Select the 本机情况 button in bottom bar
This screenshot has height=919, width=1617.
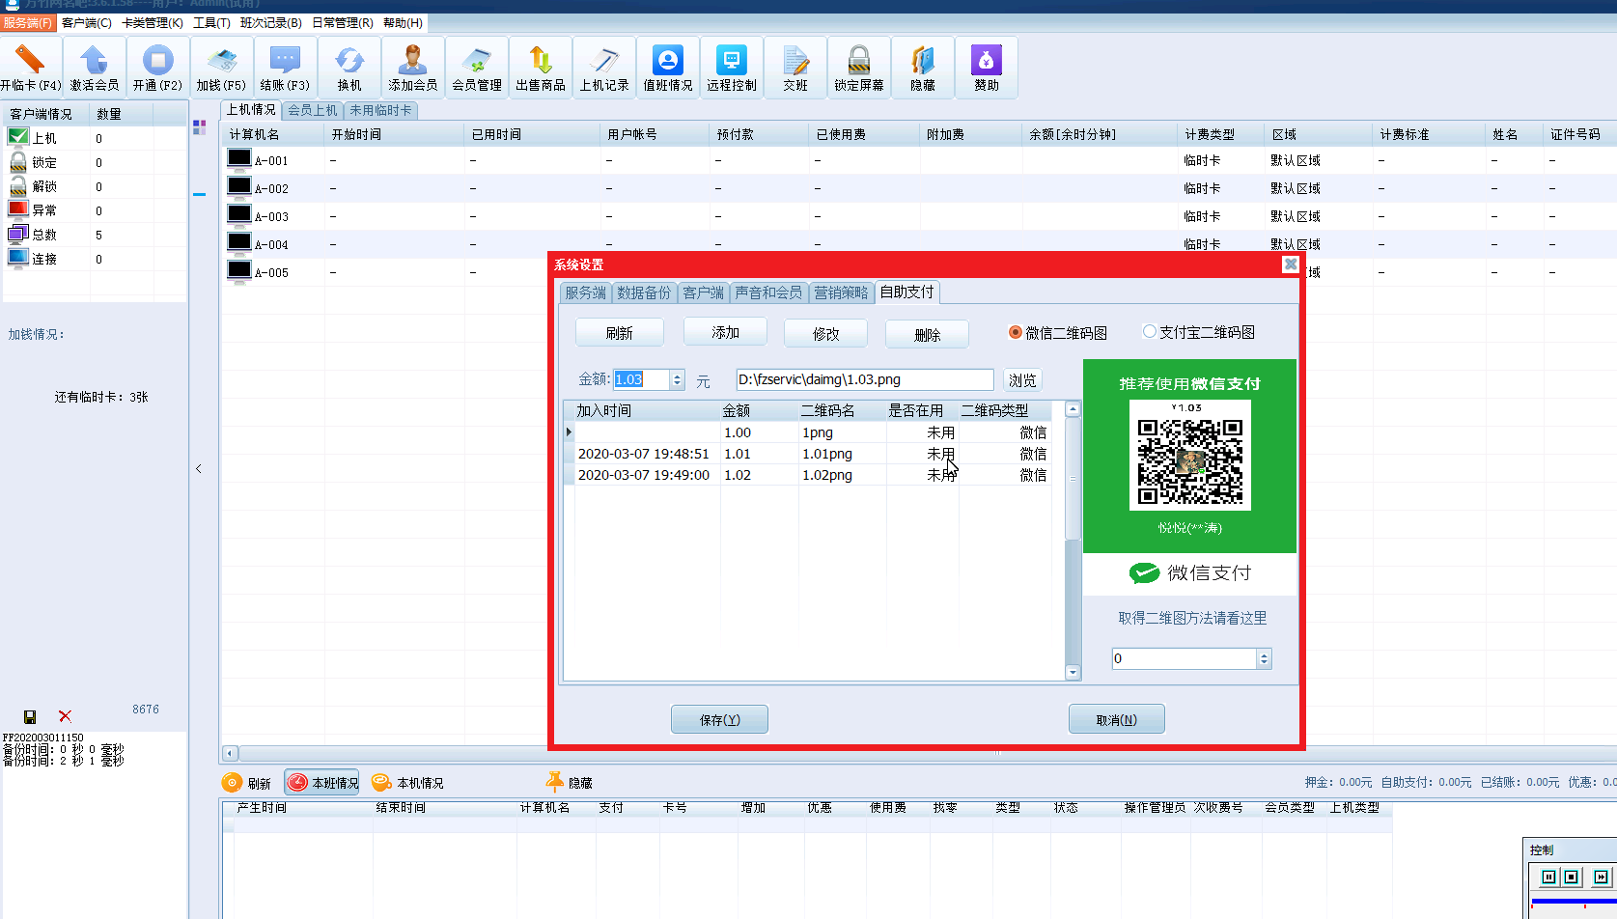pyautogui.click(x=408, y=783)
